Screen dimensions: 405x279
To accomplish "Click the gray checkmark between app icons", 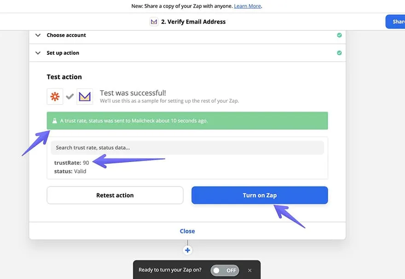I will point(70,97).
